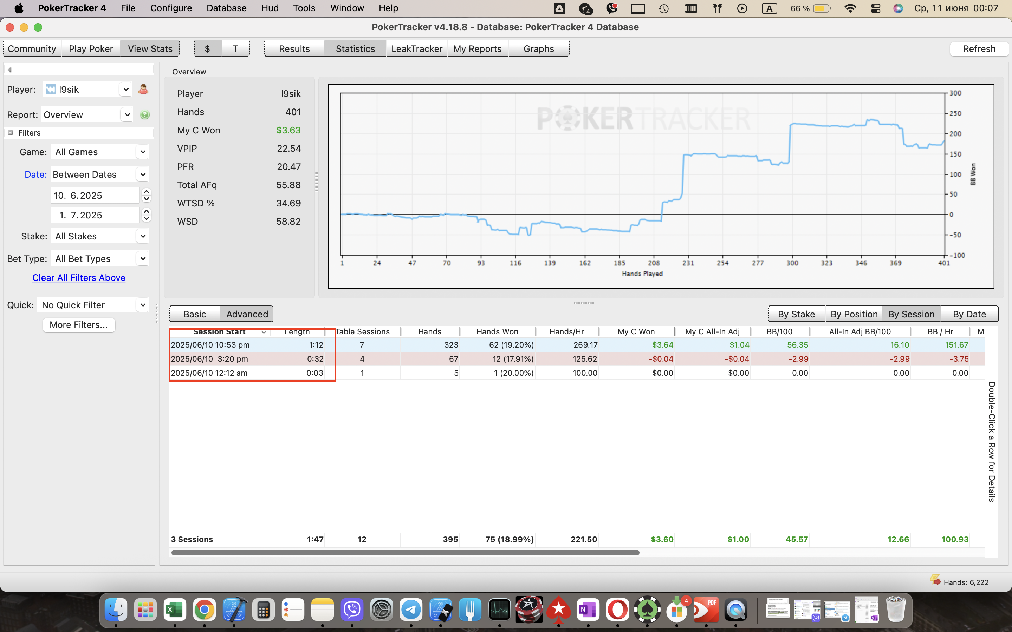Image resolution: width=1012 pixels, height=632 pixels.
Task: Click the hands import icon in status bar
Action: click(x=935, y=580)
